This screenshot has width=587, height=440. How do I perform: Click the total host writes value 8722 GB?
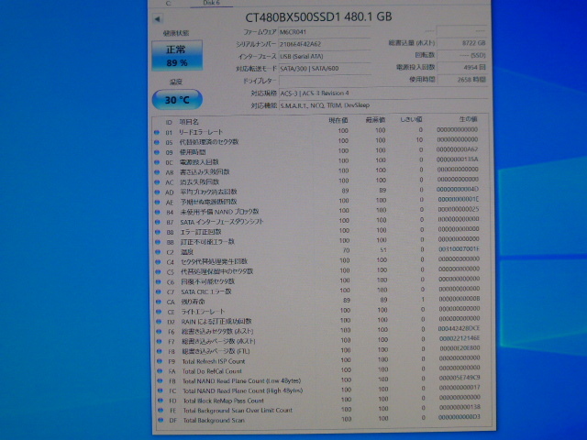click(x=462, y=43)
